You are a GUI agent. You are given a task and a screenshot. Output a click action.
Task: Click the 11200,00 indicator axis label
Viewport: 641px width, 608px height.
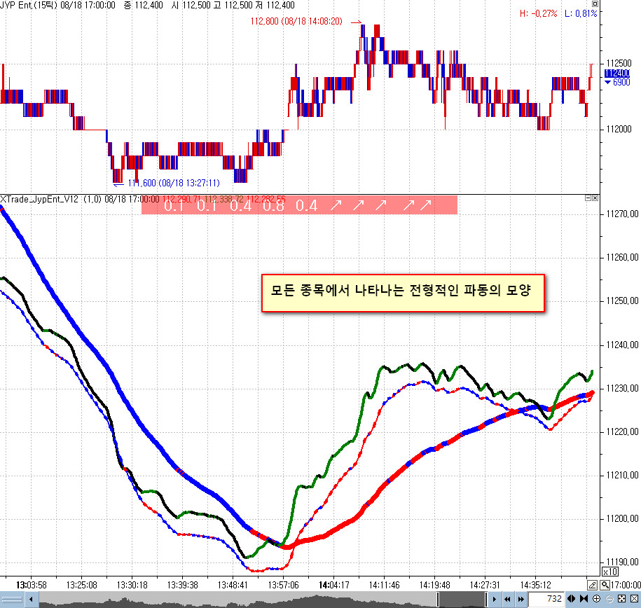tap(622, 518)
